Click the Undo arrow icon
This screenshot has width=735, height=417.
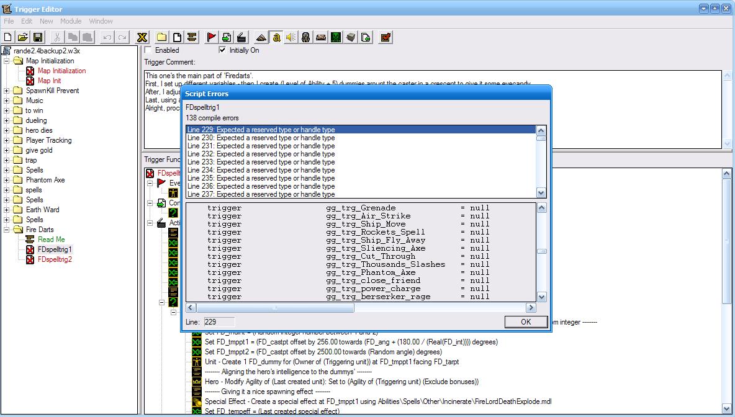pos(107,37)
